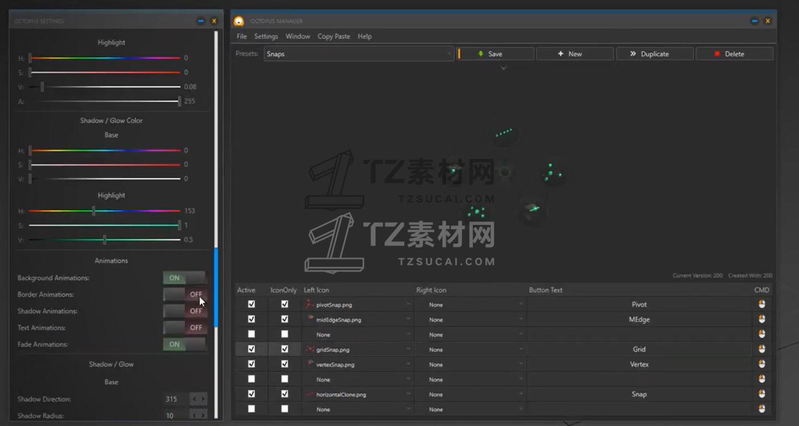Click the Octopus logo in the Manager title bar
Screen dimensions: 799x426
tap(239, 21)
